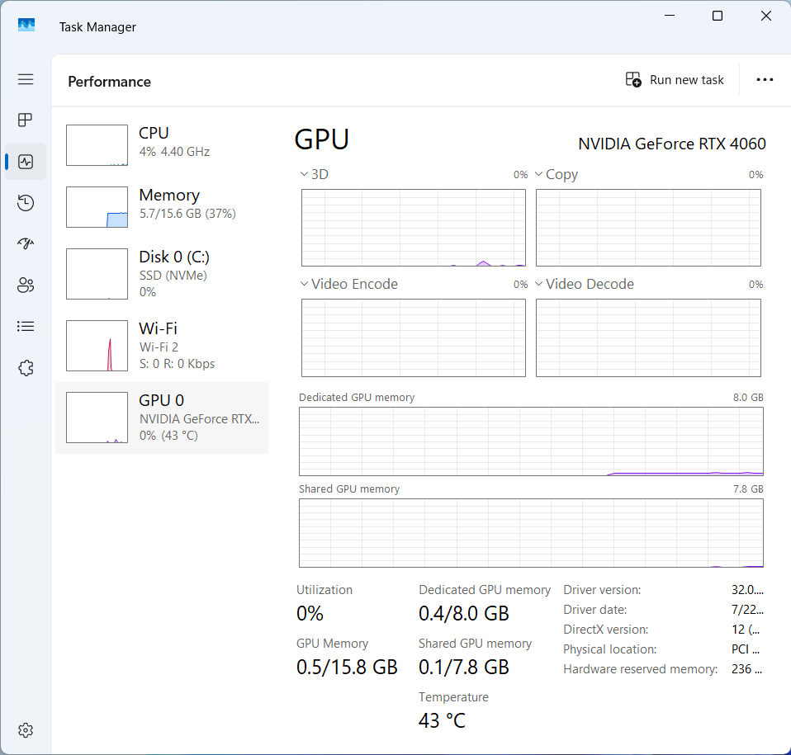Image resolution: width=791 pixels, height=755 pixels.
Task: Minimize the Task Manager window
Action: [x=670, y=16]
